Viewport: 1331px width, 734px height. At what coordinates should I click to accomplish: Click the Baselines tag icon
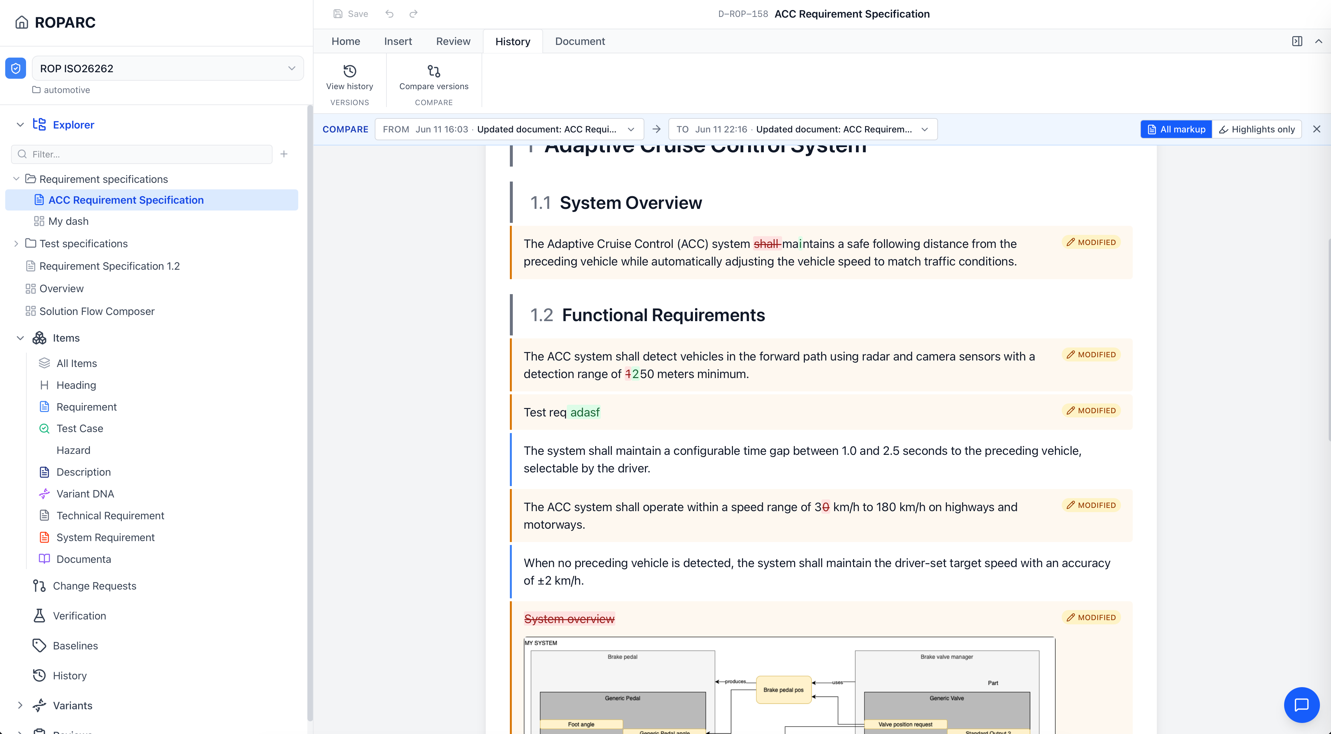pyautogui.click(x=39, y=646)
